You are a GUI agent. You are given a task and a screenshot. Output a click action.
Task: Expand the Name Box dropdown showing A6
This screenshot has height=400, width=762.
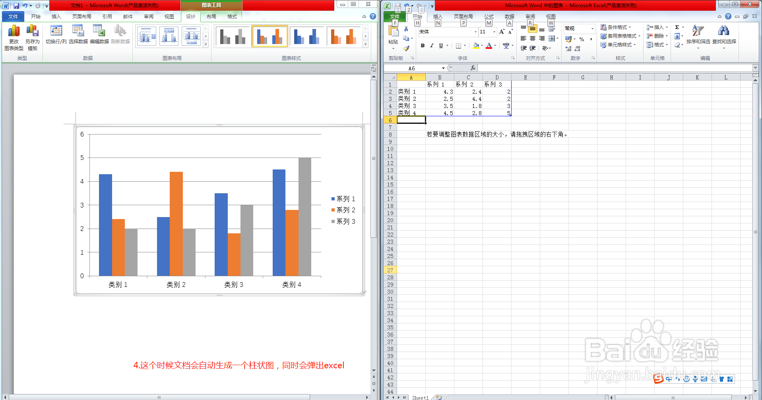coord(443,68)
